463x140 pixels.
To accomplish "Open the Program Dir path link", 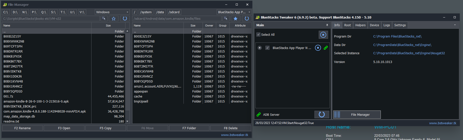I will (x=397, y=36).
